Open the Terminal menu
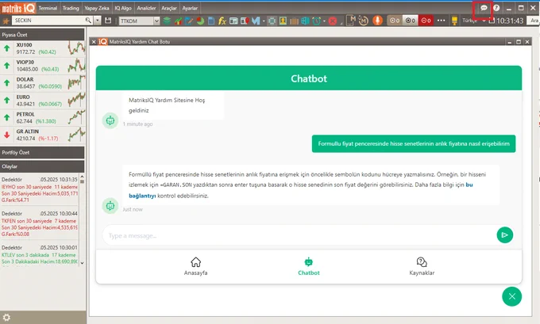Viewport: 540px width, 324px height. pyautogui.click(x=48, y=8)
